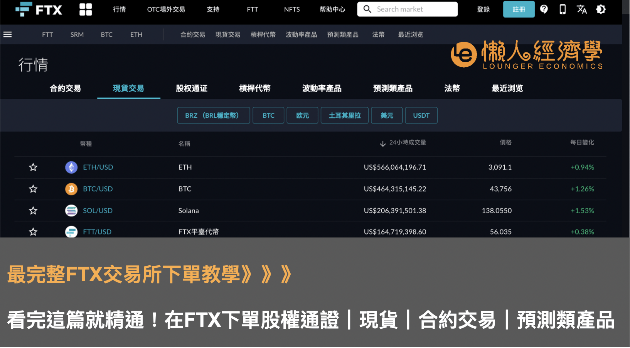Image resolution: width=630 pixels, height=348 pixels.
Task: Switch to the 最近浏览 market tab
Action: pos(507,88)
